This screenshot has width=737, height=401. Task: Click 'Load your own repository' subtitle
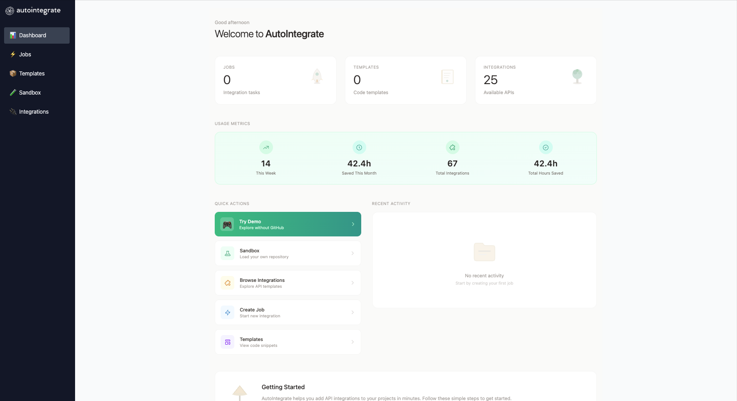264,257
